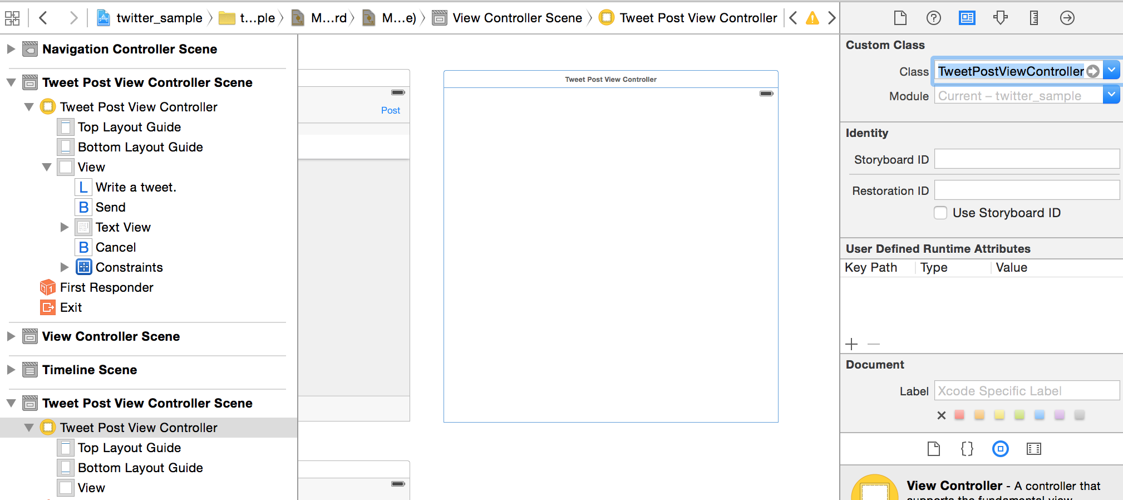Expand the Text View item
The width and height of the screenshot is (1123, 500).
pos(65,227)
